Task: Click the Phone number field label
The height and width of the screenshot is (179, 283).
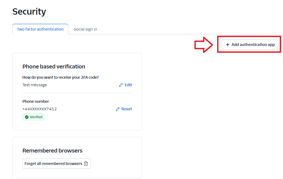Action: click(36, 101)
